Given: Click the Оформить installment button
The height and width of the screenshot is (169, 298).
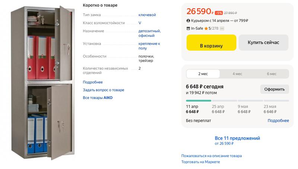Looking at the screenshot, I should 274,89.
